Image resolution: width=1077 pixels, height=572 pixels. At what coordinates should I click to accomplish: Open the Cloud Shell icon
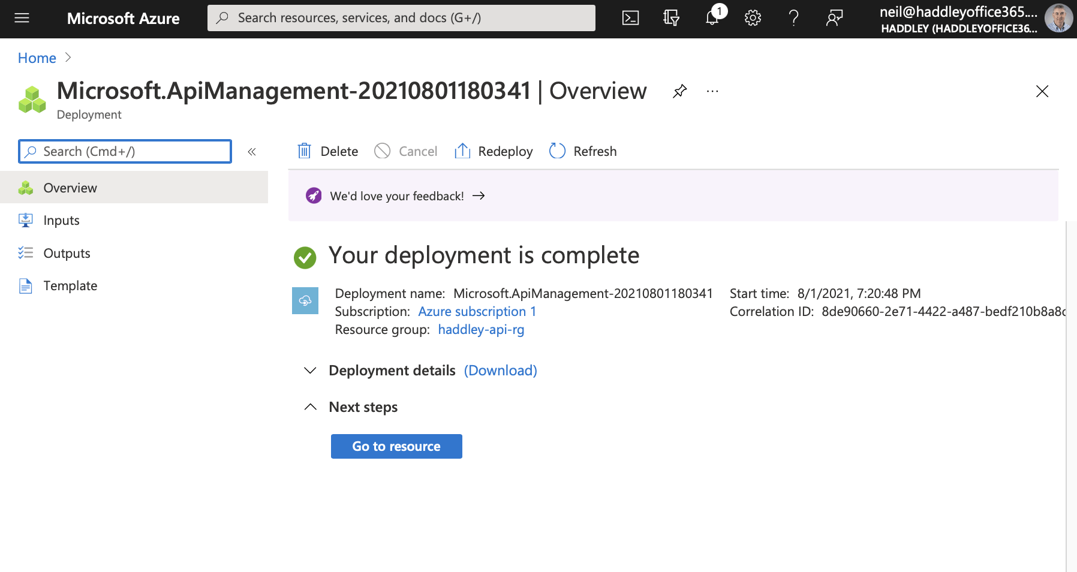coord(630,18)
